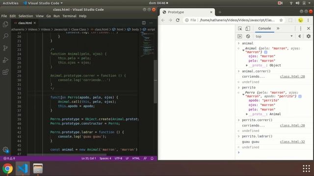Open the Edit menu
Viewport: 314px width, 176px height.
(x=12, y=16)
